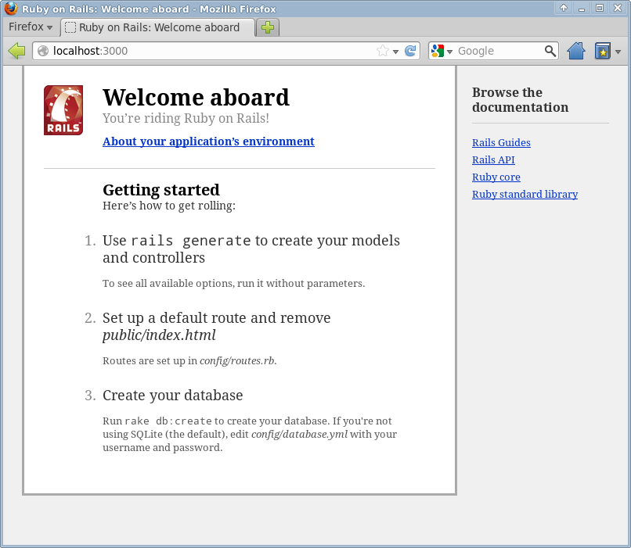Click the Browse the documentation heading
Viewport: 631px width, 548px height.
click(520, 99)
